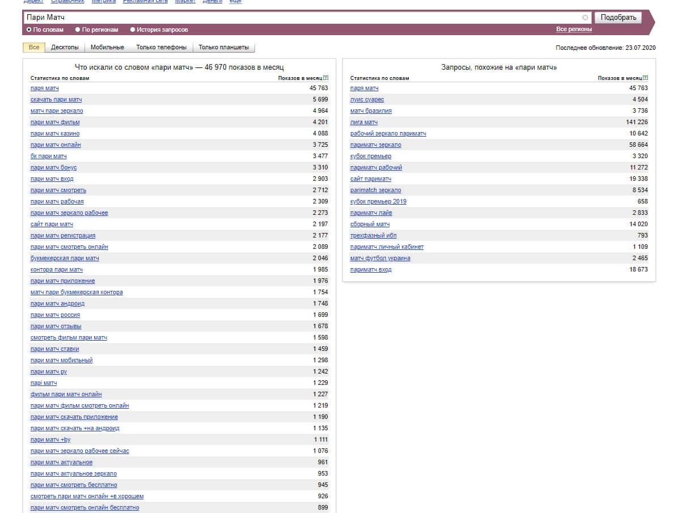Viewport: 674px width, 513px height.
Task: Clear the search field with the X icon
Action: pyautogui.click(x=585, y=18)
